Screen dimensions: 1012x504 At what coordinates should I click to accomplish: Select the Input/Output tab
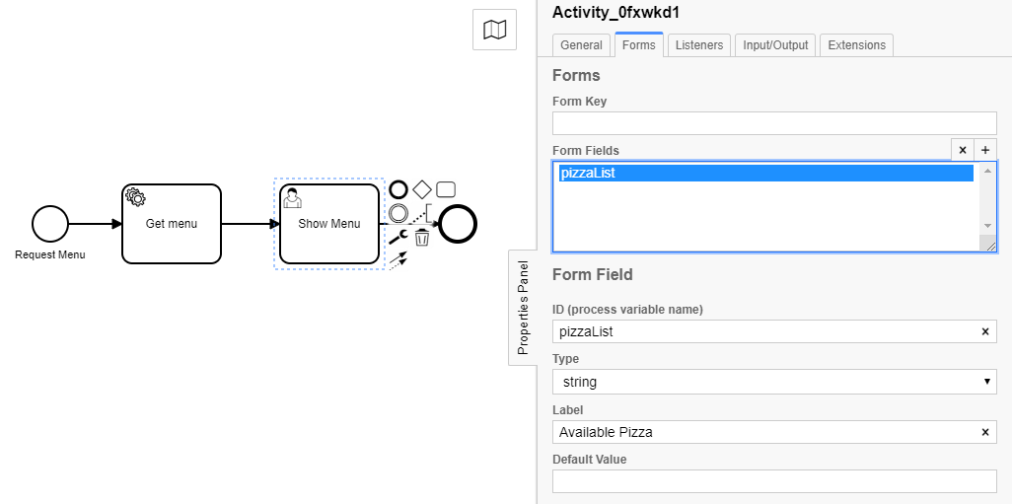[775, 45]
